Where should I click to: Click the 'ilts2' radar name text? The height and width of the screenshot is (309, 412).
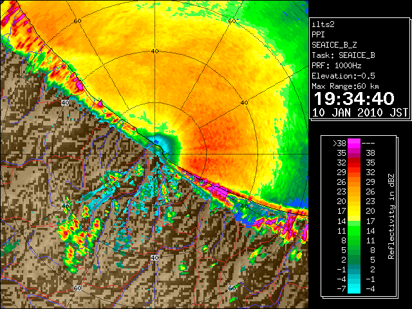click(323, 24)
